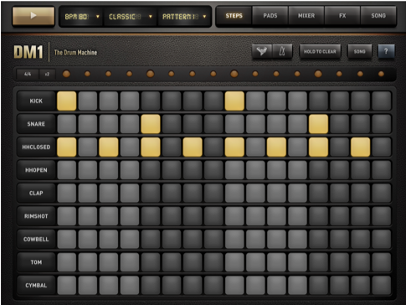Select the Tom instrument label
Screen dimensions: 406x305
[36, 262]
